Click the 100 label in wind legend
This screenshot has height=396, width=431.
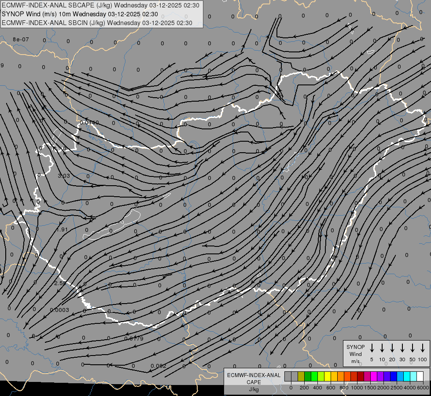click(423, 360)
